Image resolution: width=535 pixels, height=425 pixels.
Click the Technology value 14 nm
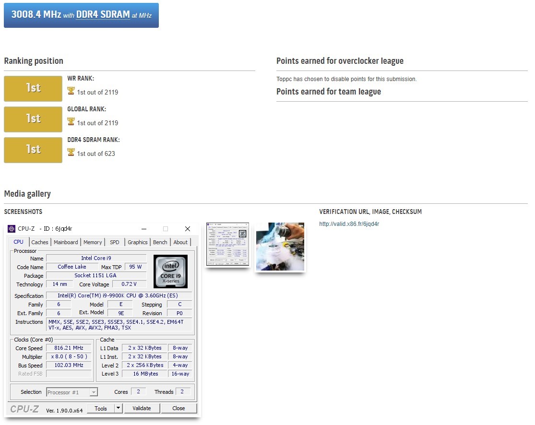tap(59, 284)
